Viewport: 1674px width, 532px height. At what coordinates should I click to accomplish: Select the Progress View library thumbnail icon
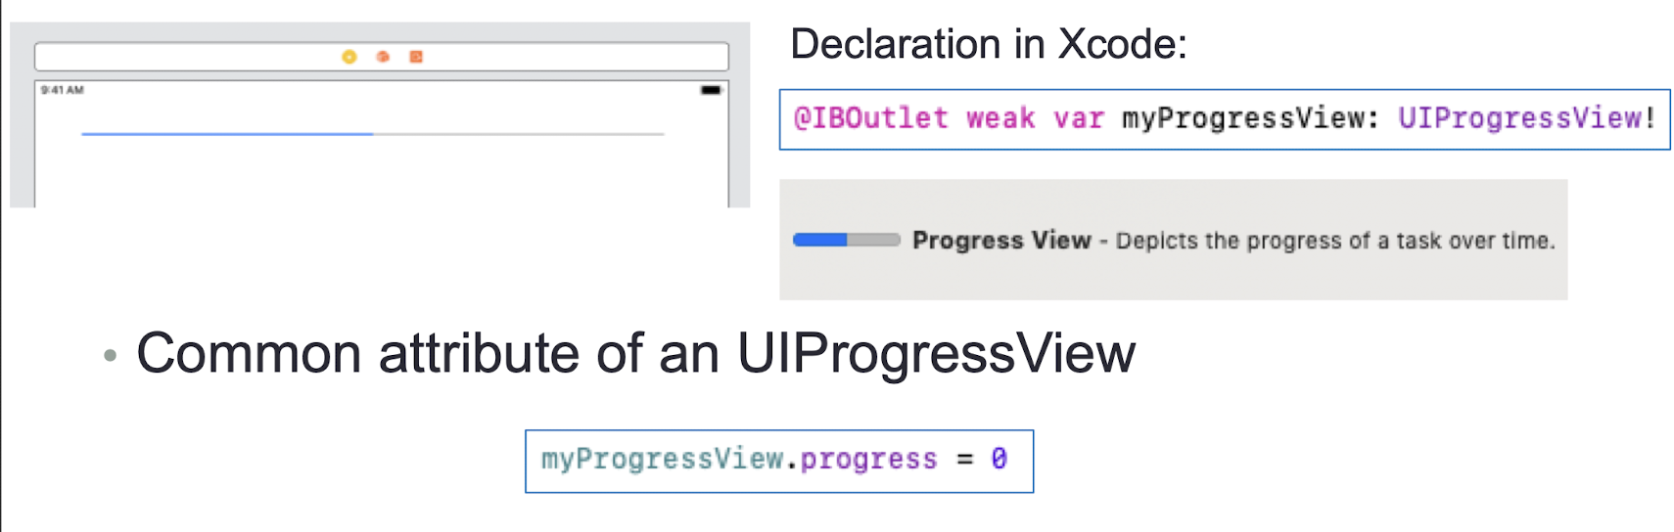click(847, 240)
